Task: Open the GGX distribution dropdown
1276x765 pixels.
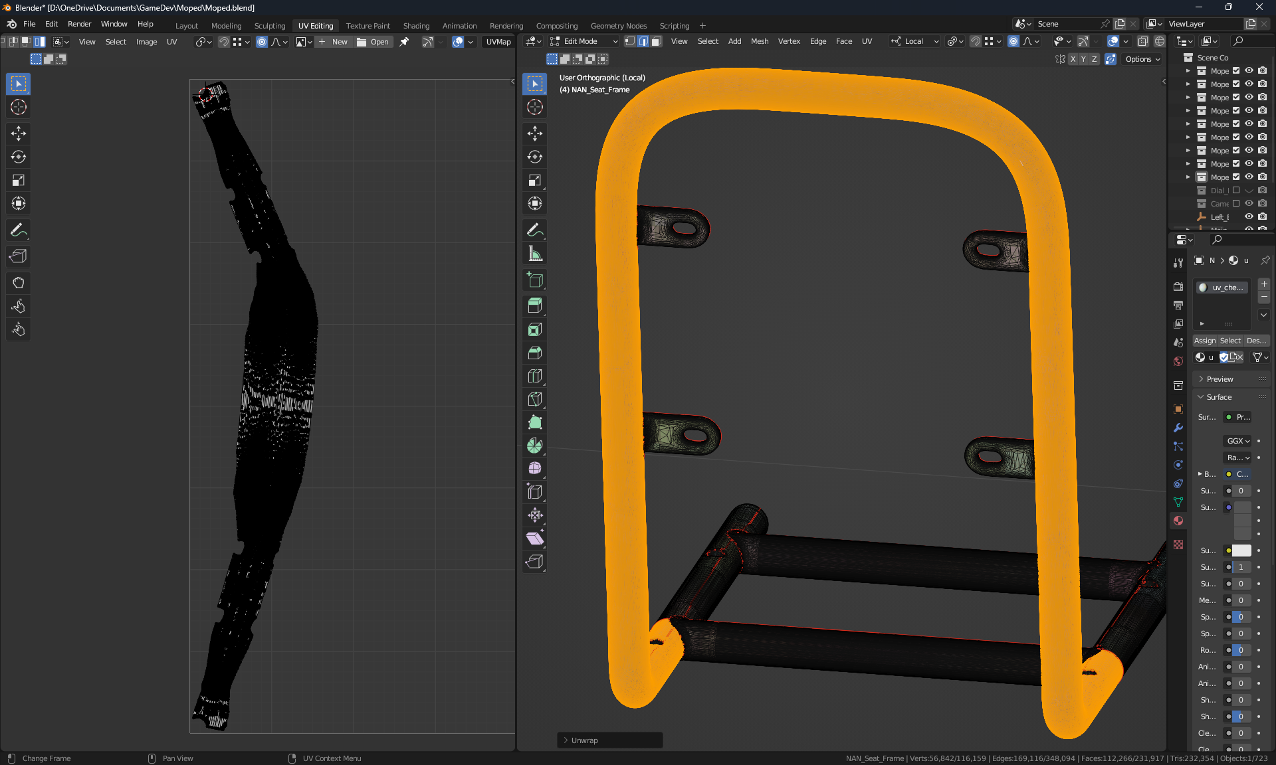Action: (1238, 441)
